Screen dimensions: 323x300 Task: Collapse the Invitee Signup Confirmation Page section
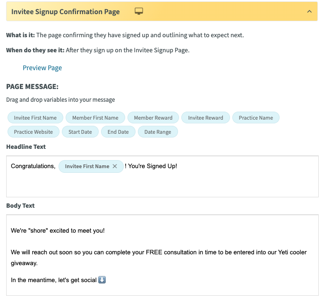pos(309,11)
